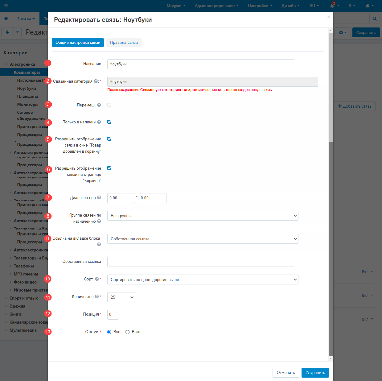Toggle the Только в наличии checkbox
This screenshot has width=382, height=381.
pos(109,122)
